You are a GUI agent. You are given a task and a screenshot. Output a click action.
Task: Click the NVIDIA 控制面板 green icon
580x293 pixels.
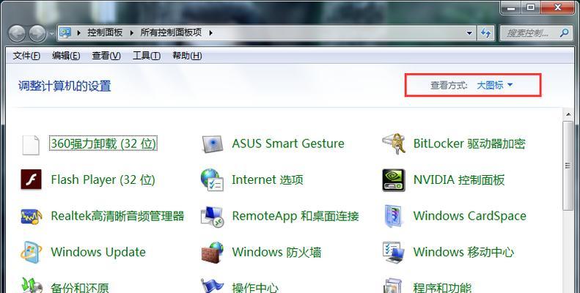click(394, 180)
